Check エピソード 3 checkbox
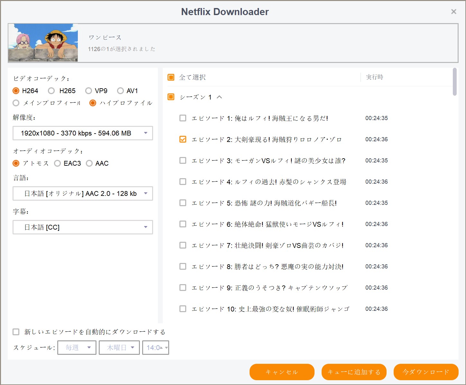The width and height of the screenshot is (466, 385). coord(183,161)
